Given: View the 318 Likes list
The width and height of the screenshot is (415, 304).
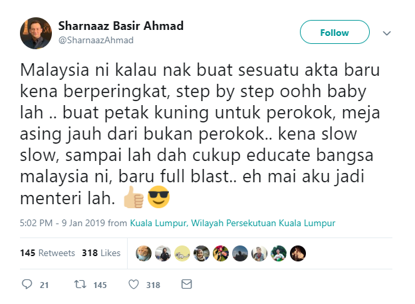Looking at the screenshot, I should pos(101,253).
